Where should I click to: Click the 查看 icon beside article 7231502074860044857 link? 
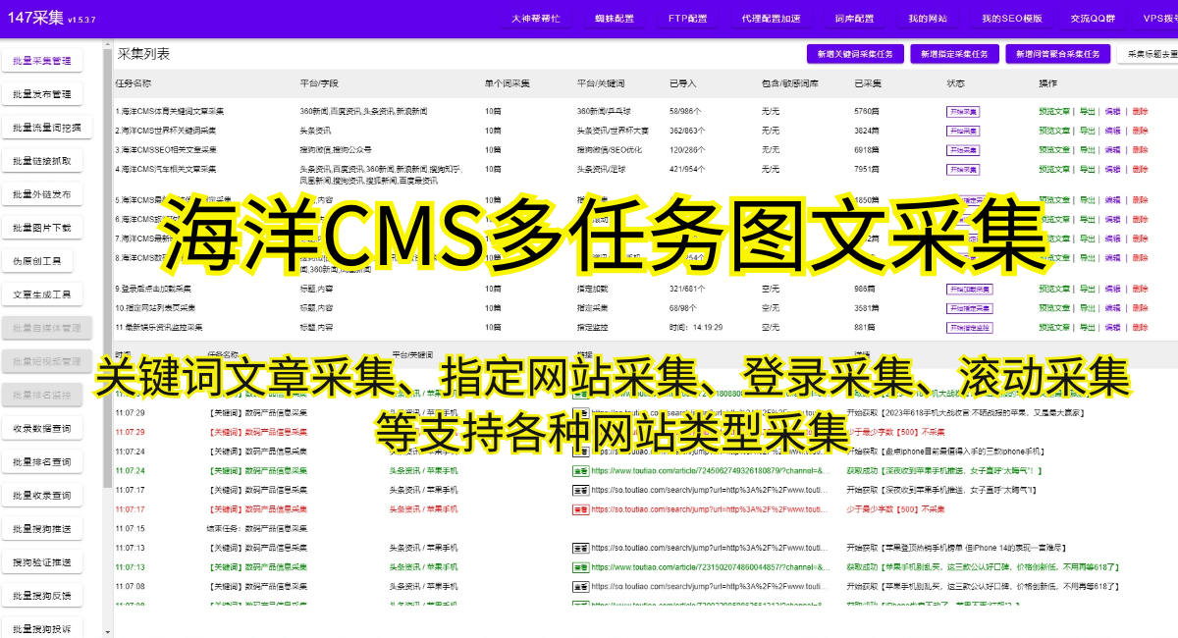click(580, 566)
